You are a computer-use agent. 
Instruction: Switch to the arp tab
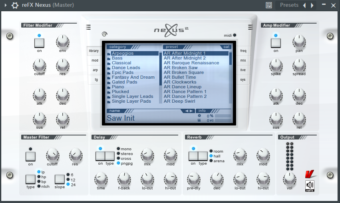(x=95, y=70)
